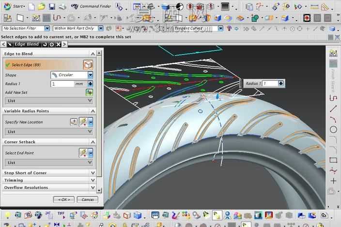Screen dimensions: 341x227
Task: Collapse the Variable Radius Points section
Action: point(93,111)
